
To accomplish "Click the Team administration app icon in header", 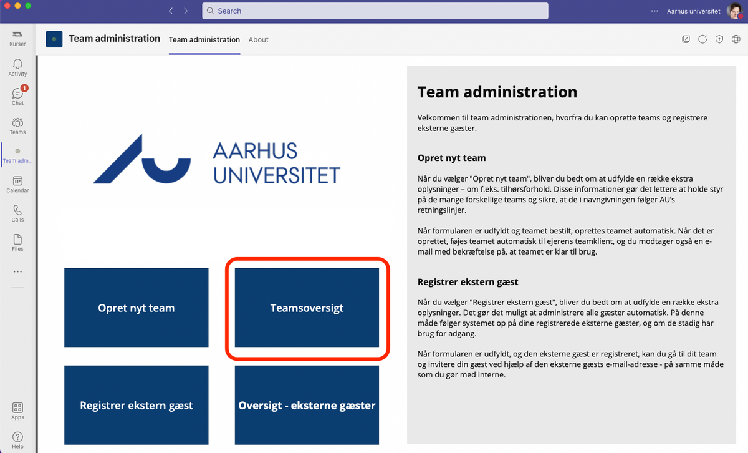I will 54,39.
